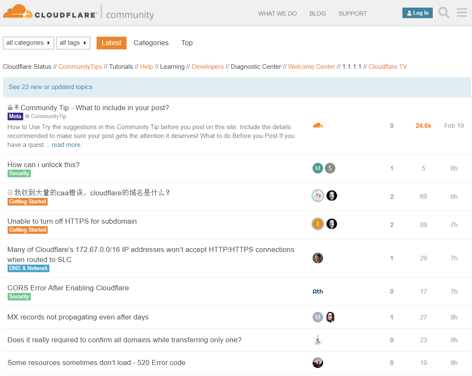
Task: Click 24.6k views count on Community Tip
Action: pos(423,126)
